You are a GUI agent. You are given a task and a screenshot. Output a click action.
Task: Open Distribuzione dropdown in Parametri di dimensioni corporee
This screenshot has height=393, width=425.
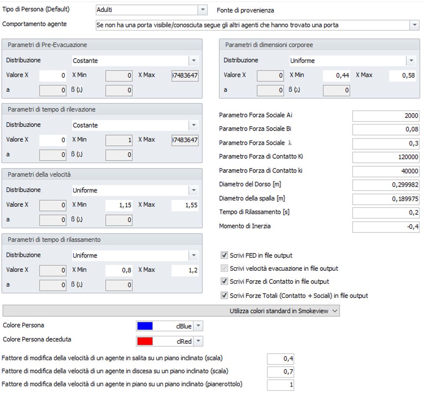coord(411,61)
